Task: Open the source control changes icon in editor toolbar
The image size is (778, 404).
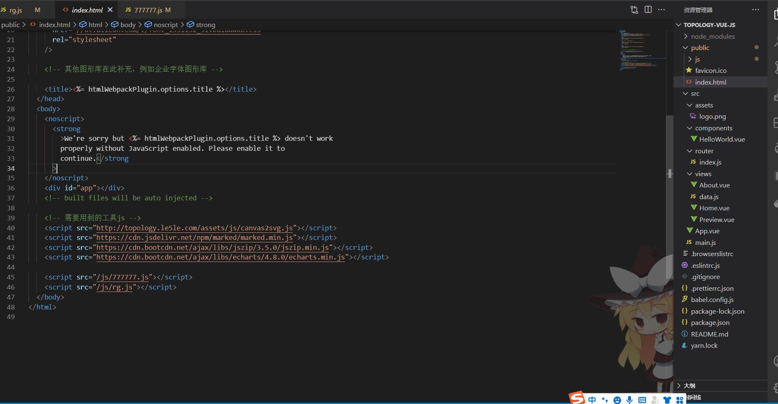Action: pyautogui.click(x=634, y=10)
